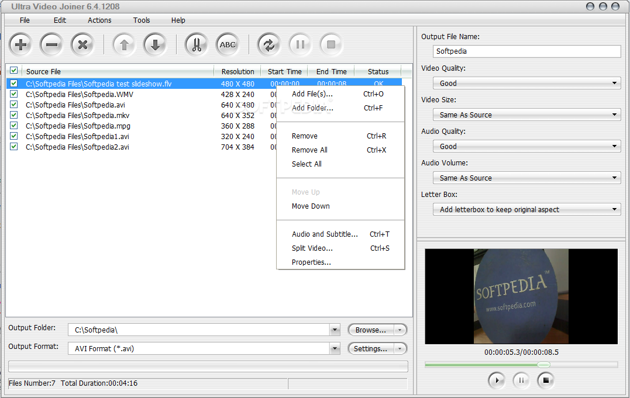Image resolution: width=630 pixels, height=398 pixels.
Task: Open the Edit menu
Action: (60, 20)
